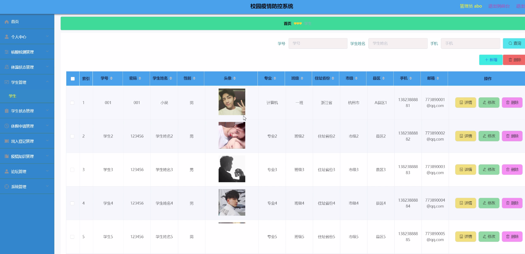
Task: Click the 学生姓名 search input field
Action: click(398, 43)
